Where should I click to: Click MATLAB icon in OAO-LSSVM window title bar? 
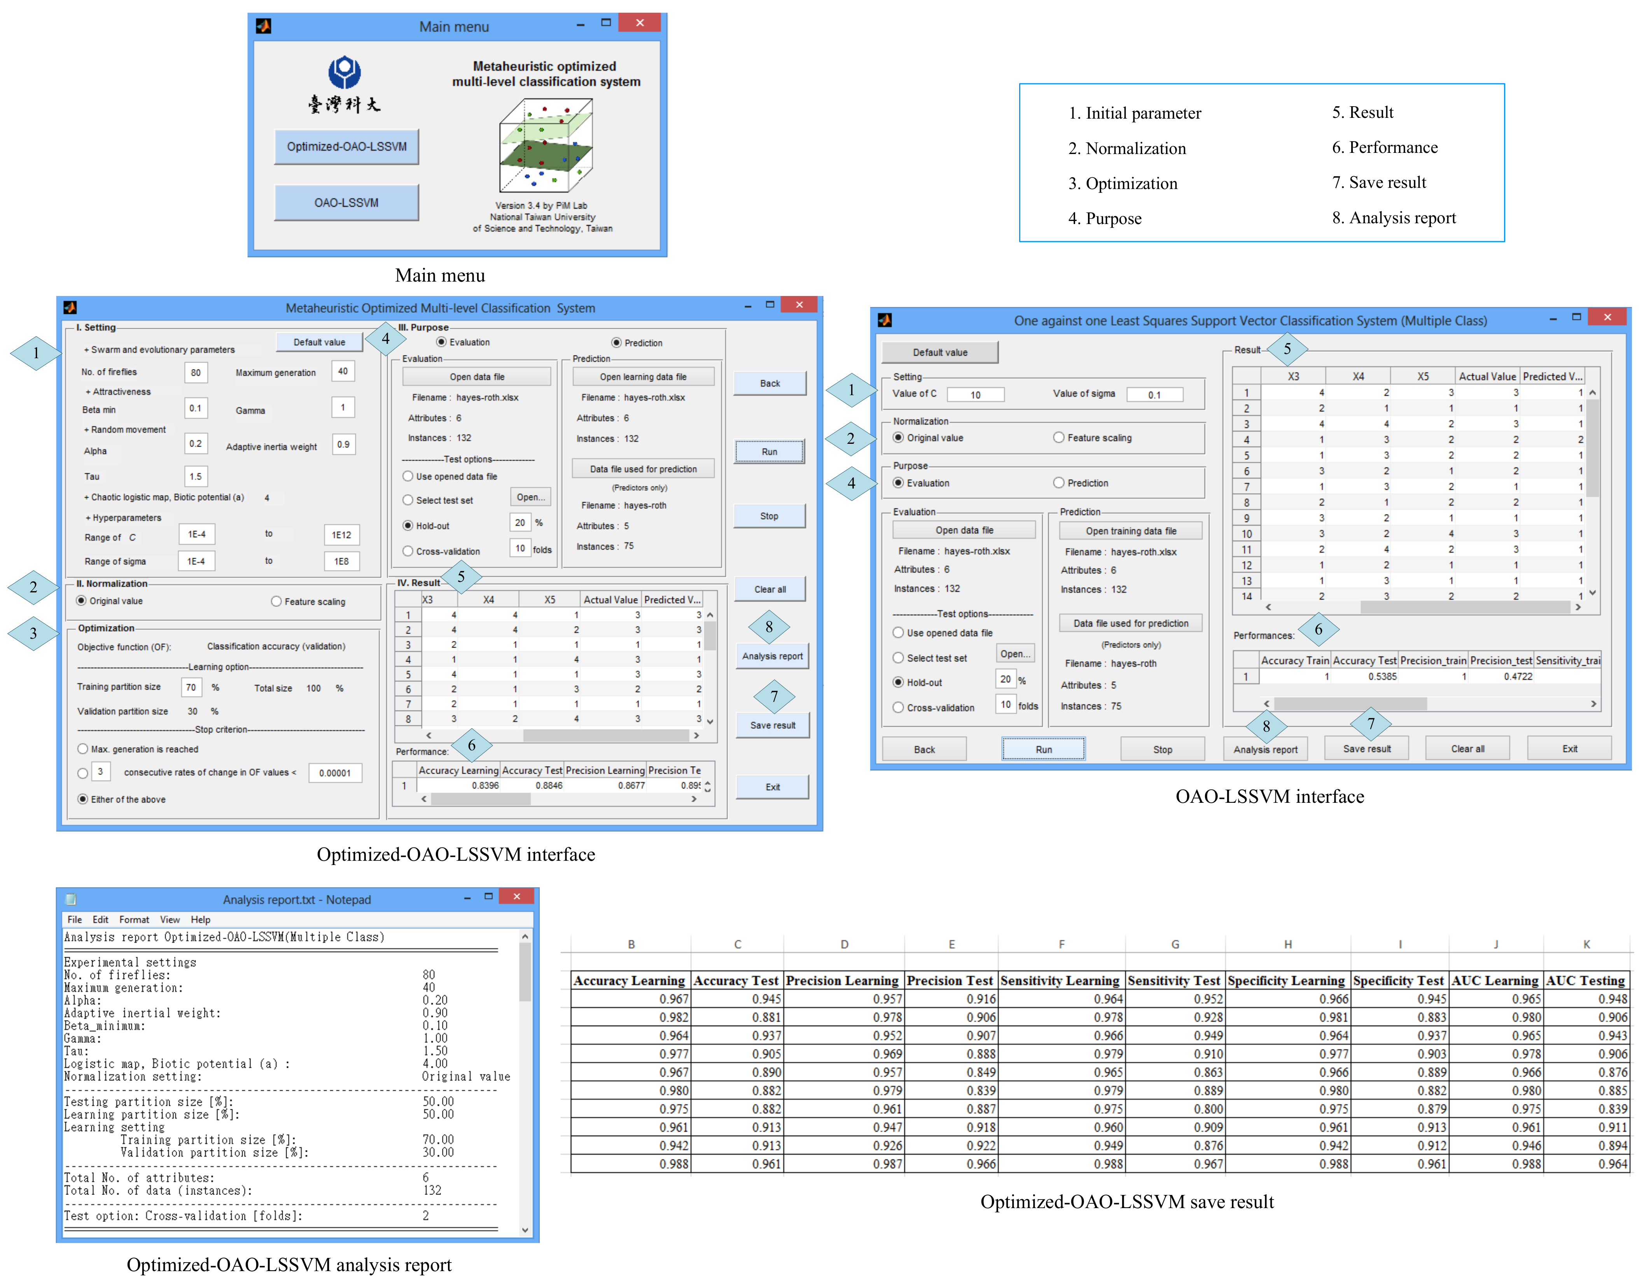tap(885, 320)
